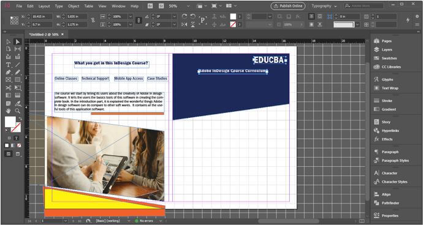Open the page number dropdown in status bar
The height and width of the screenshot is (226, 424).
tap(66, 221)
